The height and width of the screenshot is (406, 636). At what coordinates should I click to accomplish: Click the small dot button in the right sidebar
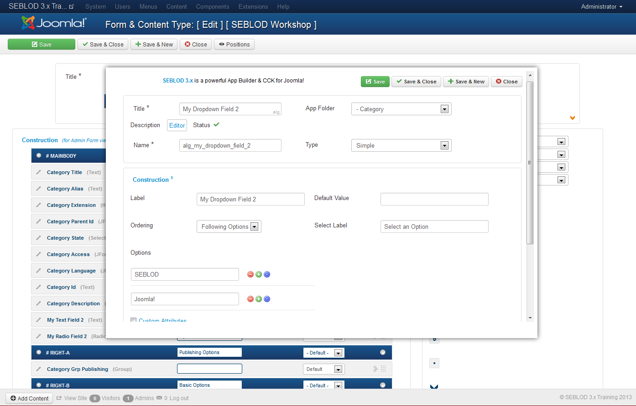(x=434, y=363)
